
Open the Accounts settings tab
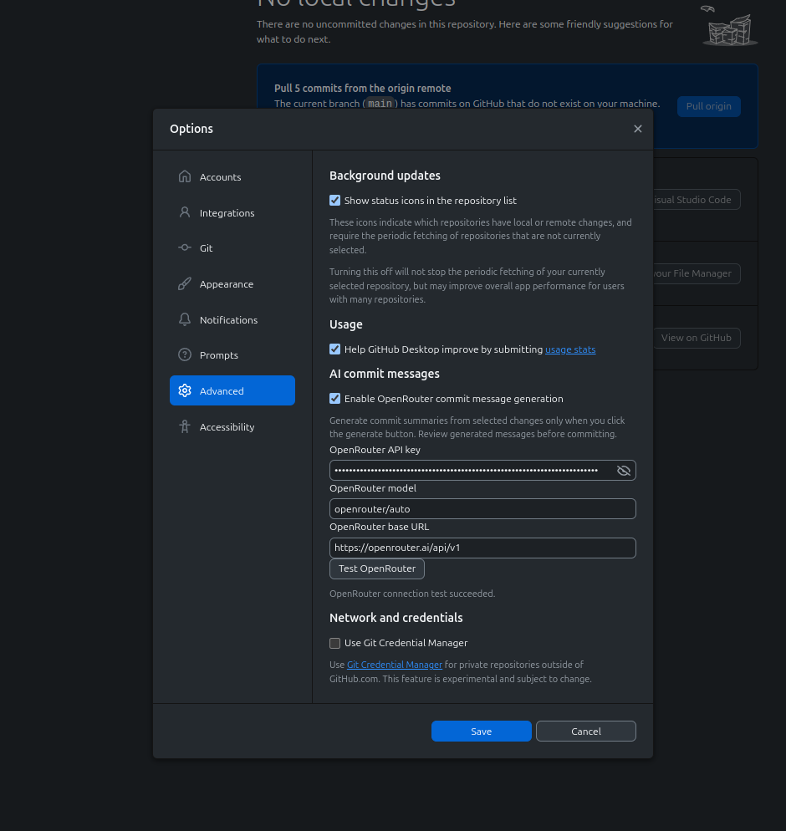232,177
